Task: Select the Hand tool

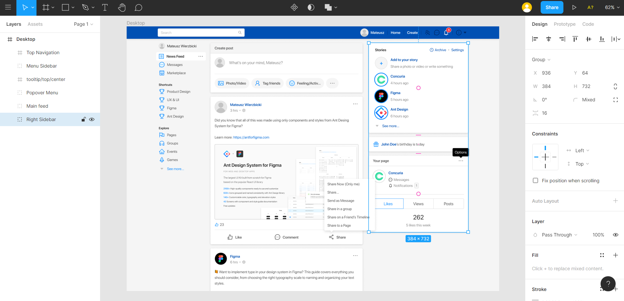Action: [122, 7]
